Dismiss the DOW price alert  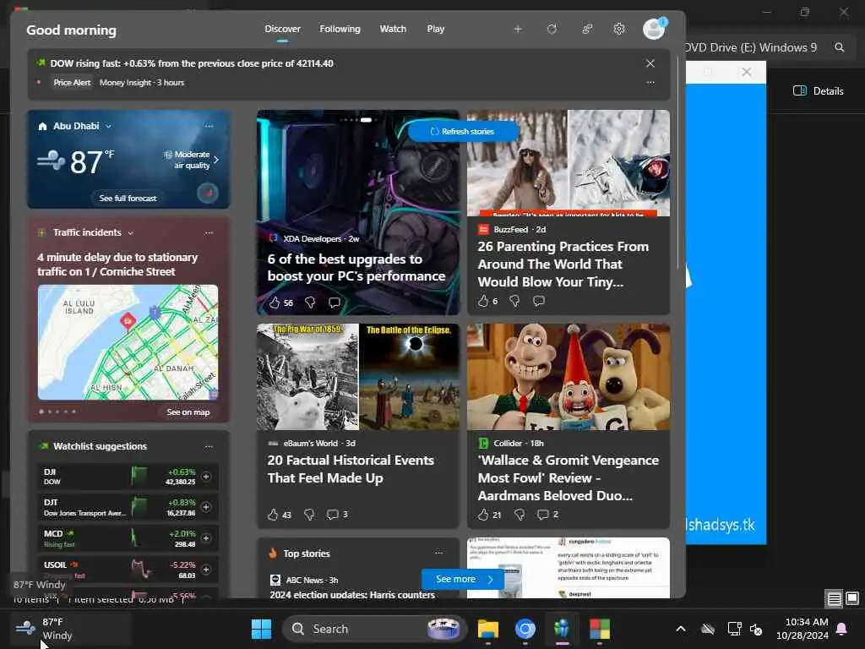point(650,63)
